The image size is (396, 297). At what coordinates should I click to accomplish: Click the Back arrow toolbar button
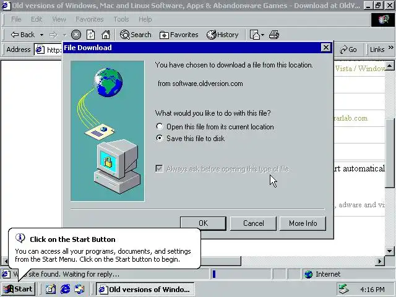(22, 35)
